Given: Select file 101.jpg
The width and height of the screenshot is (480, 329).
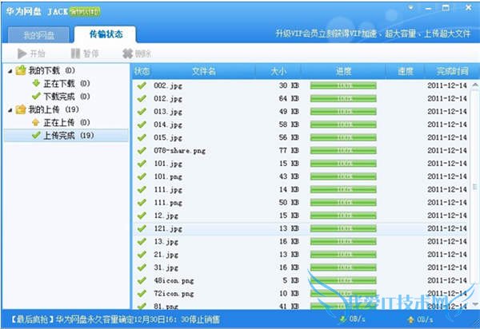Looking at the screenshot, I should pyautogui.click(x=168, y=164).
